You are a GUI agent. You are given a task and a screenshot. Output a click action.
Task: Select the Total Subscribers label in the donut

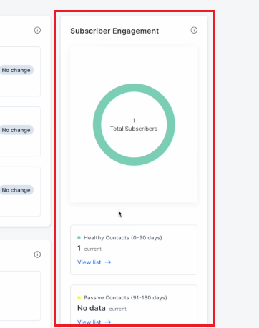click(x=134, y=129)
